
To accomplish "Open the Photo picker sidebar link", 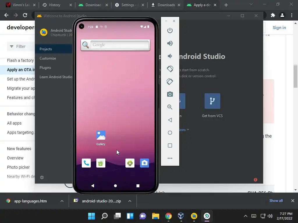I will coord(18,167).
